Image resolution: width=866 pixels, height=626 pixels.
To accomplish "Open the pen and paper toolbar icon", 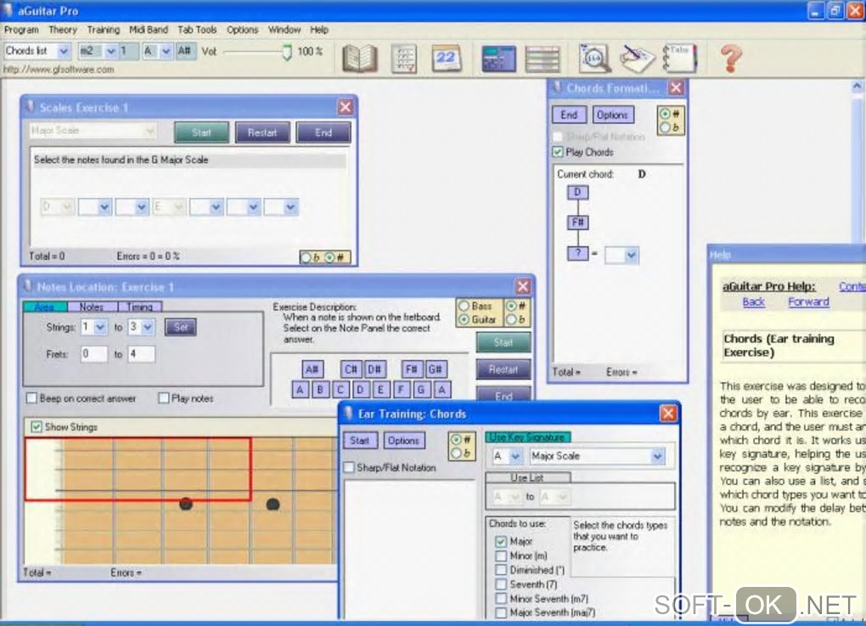I will [637, 59].
